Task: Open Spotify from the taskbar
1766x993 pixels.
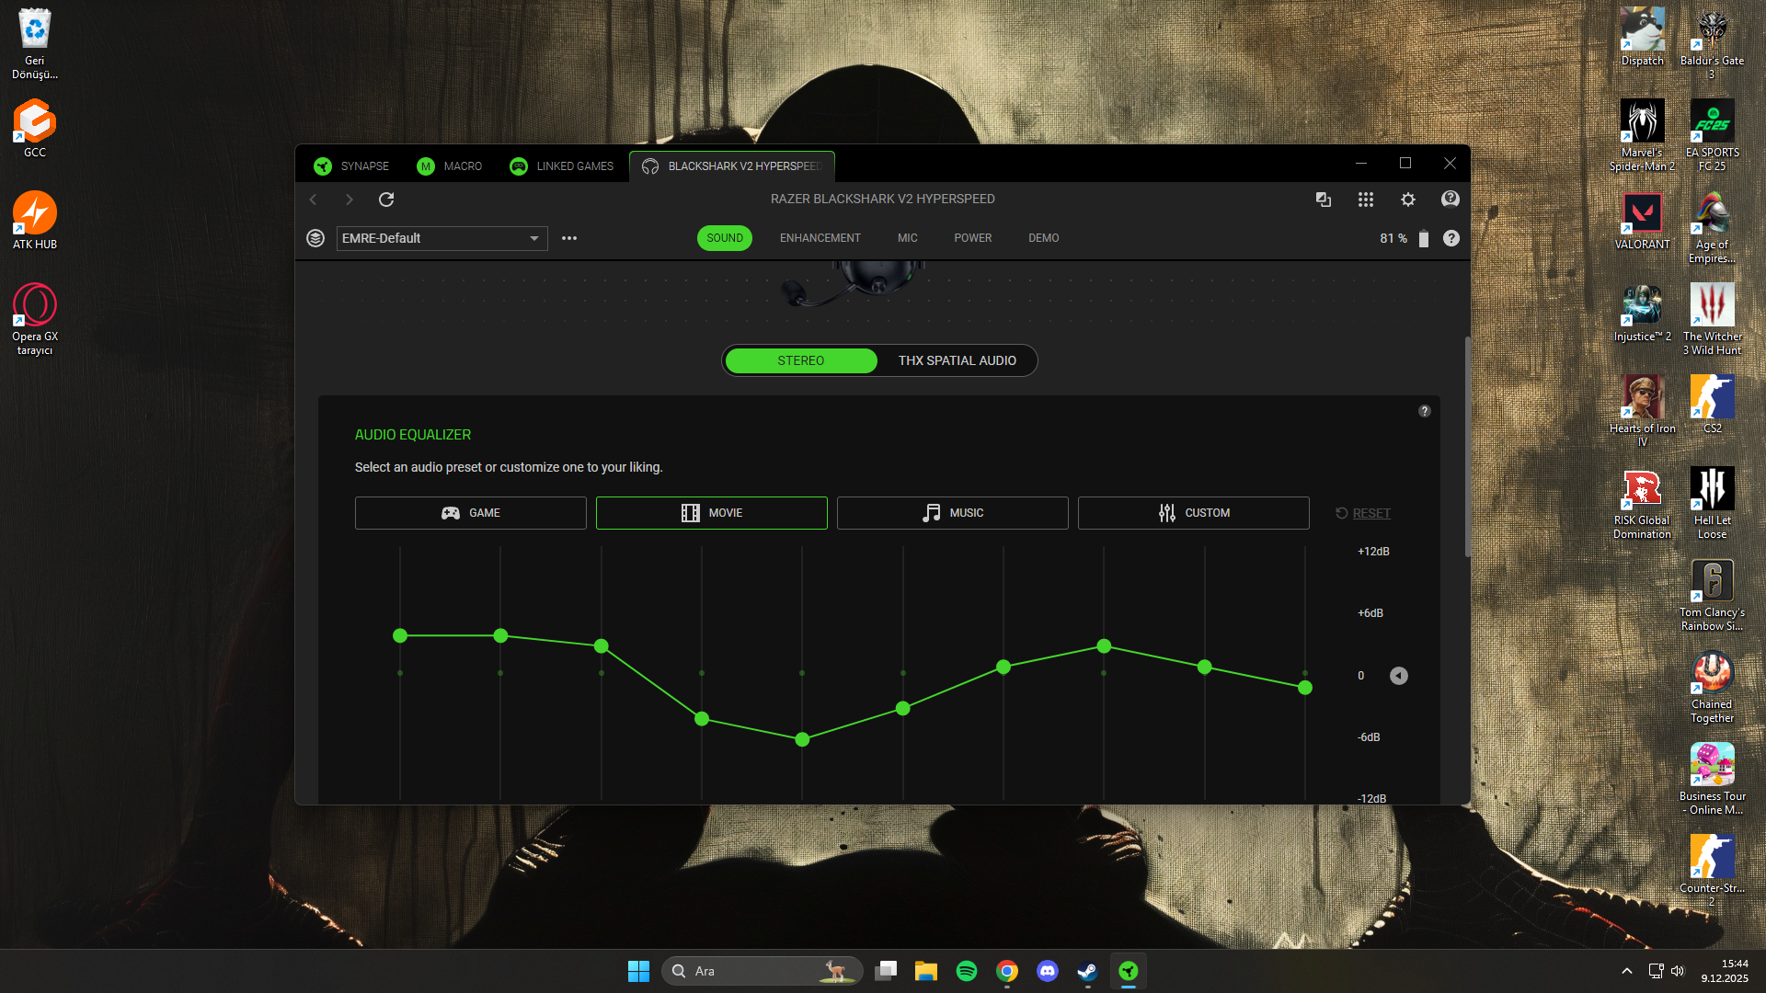Action: pos(967,971)
